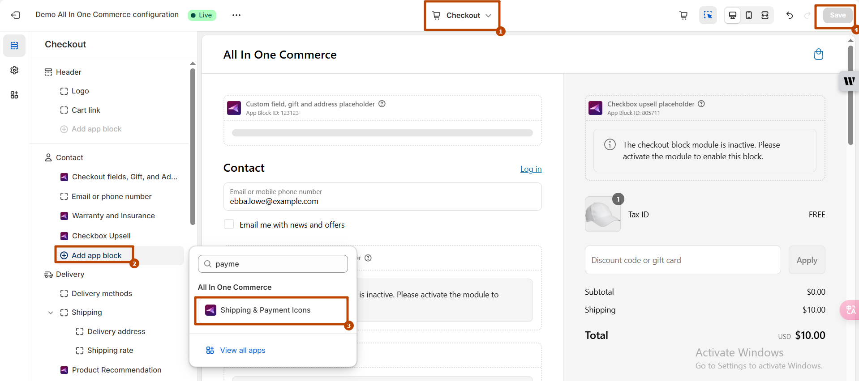
Task: Collapse the Shipping tree item
Action: (x=51, y=313)
